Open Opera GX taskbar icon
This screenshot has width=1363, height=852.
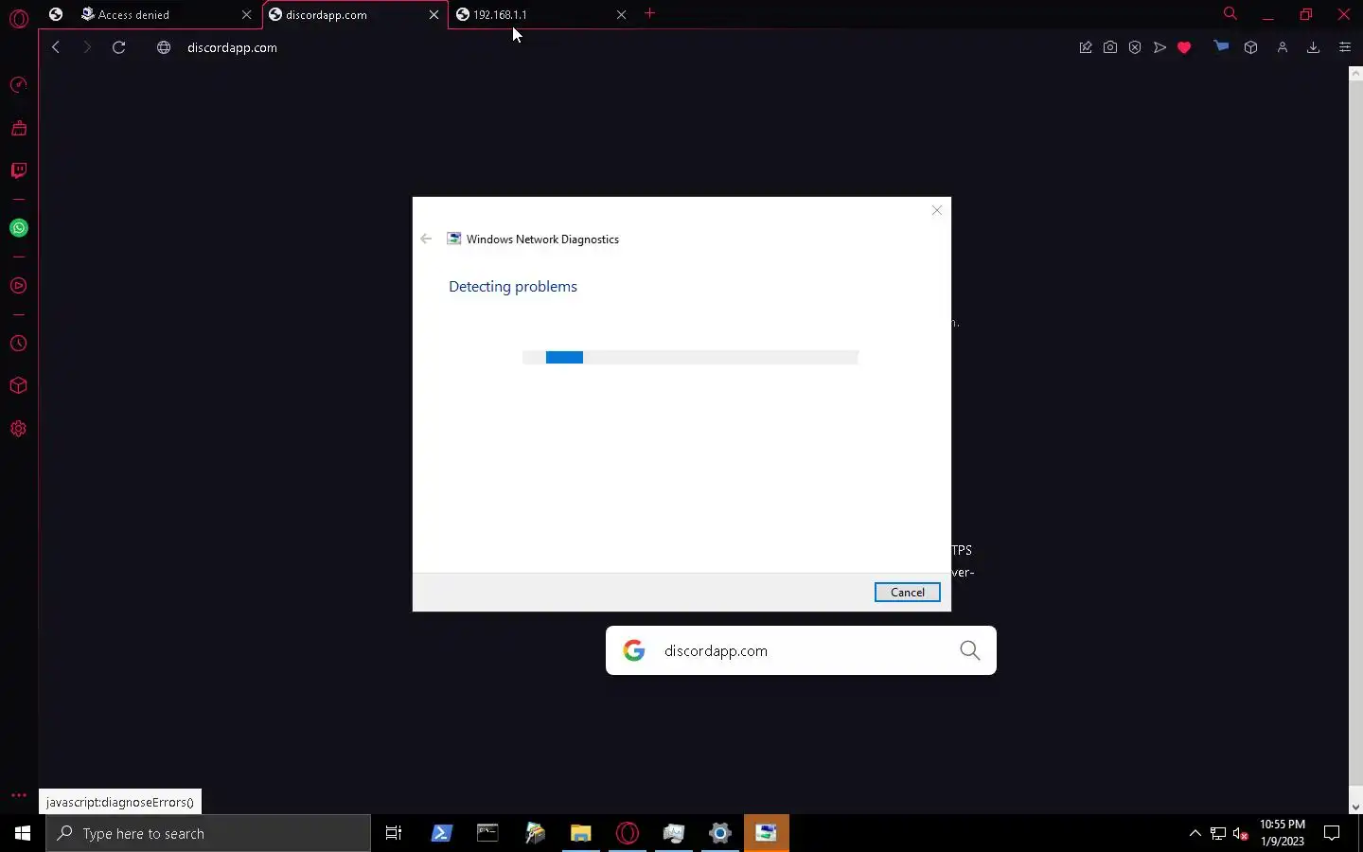[627, 833]
